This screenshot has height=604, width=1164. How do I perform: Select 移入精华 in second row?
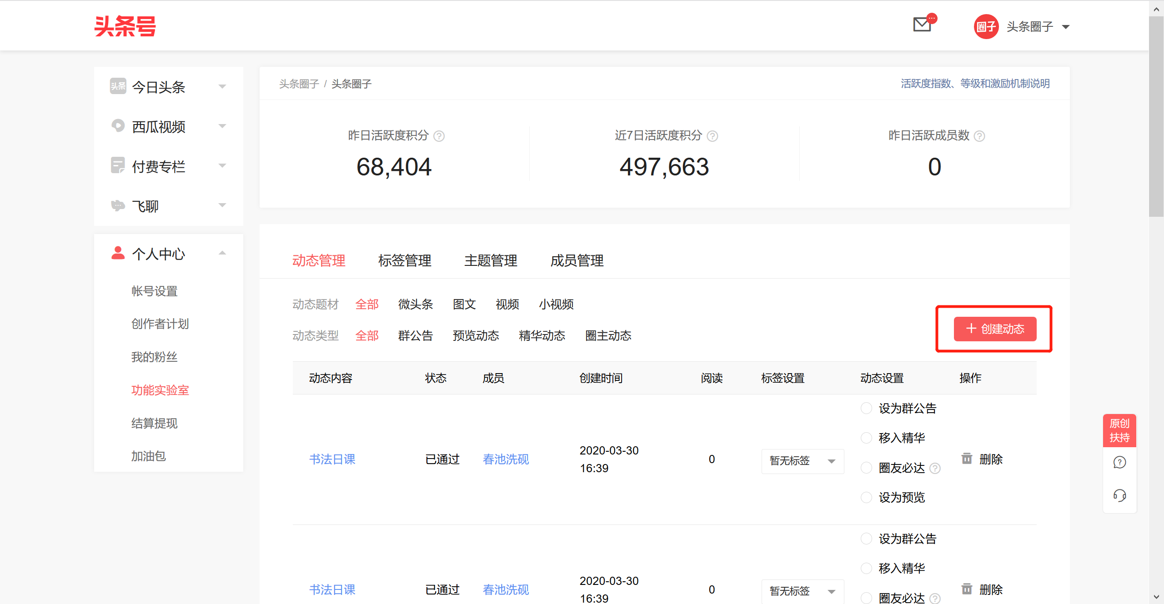tap(867, 568)
